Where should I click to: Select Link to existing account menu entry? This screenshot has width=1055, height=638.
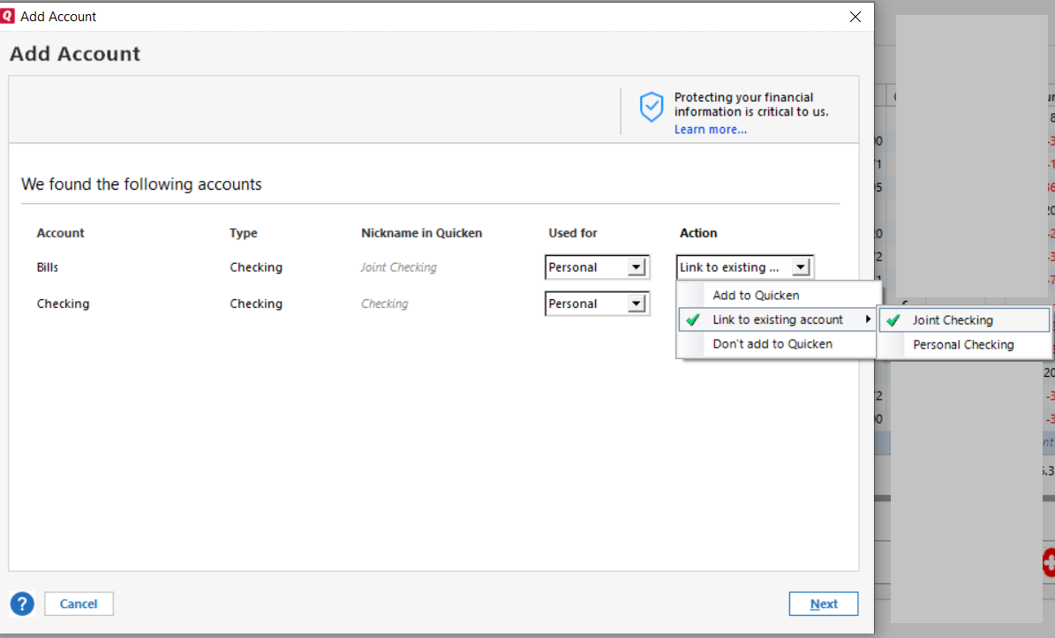pos(778,319)
